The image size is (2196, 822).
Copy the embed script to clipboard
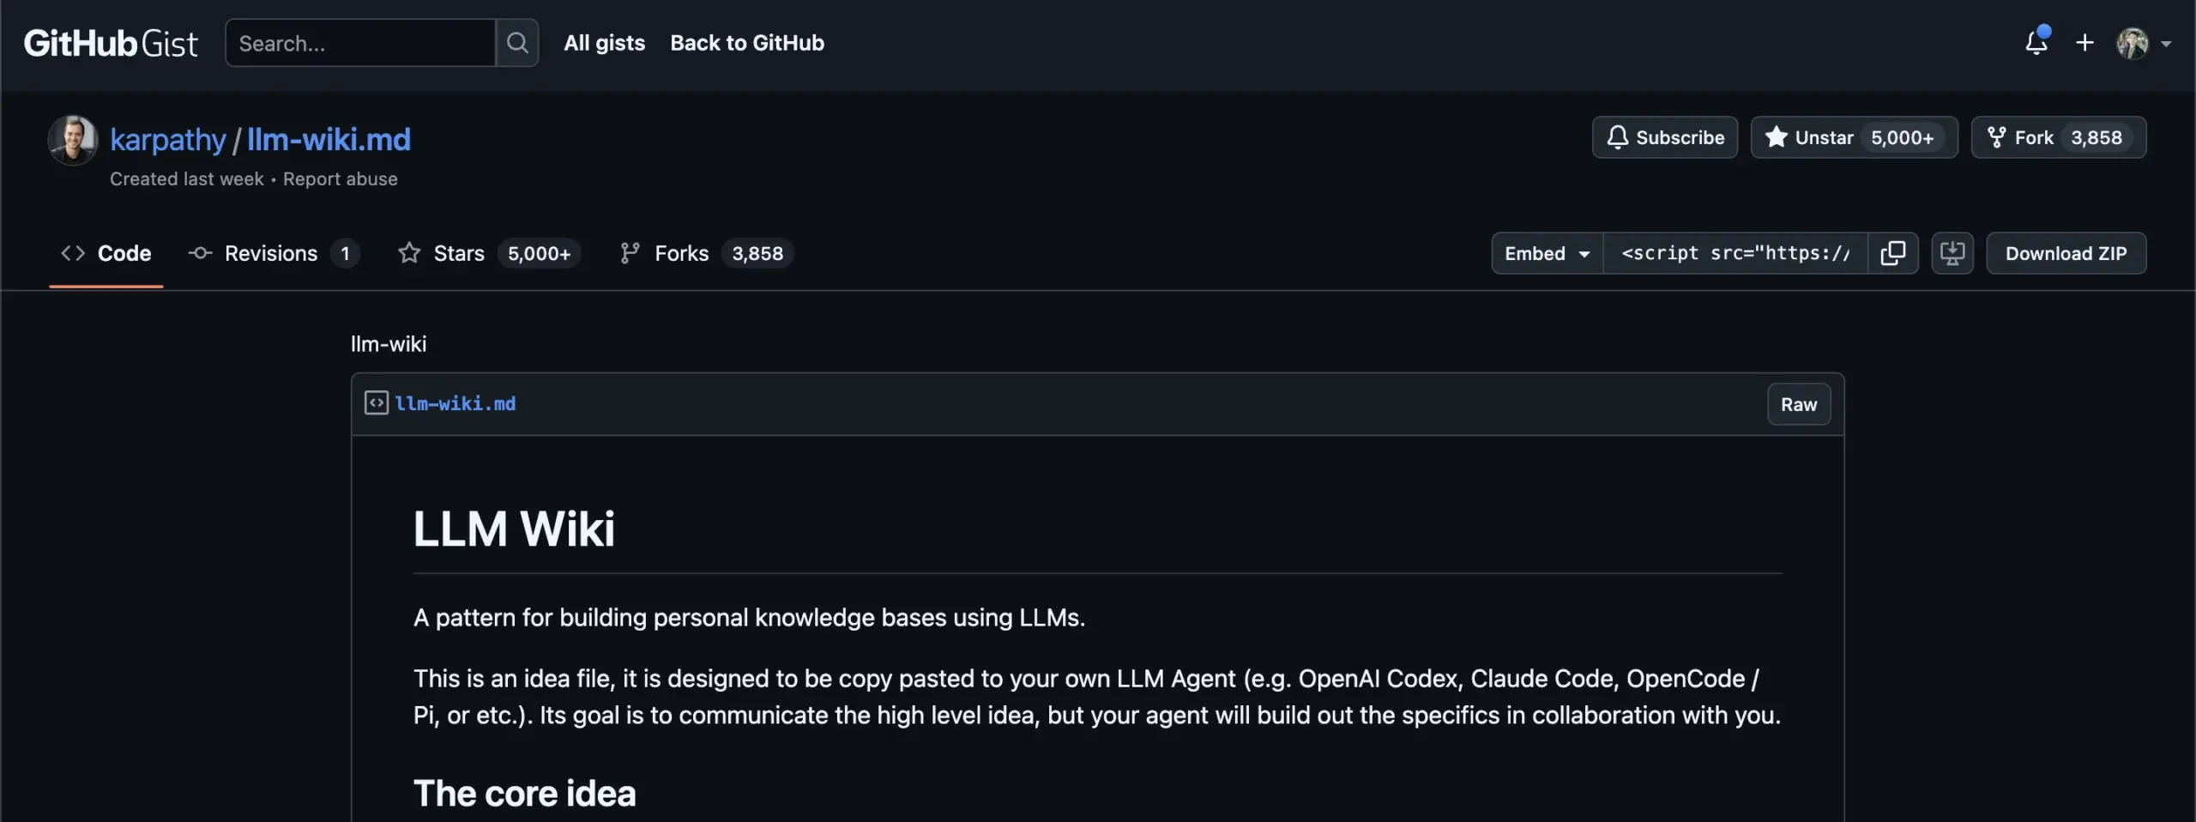[x=1892, y=253]
